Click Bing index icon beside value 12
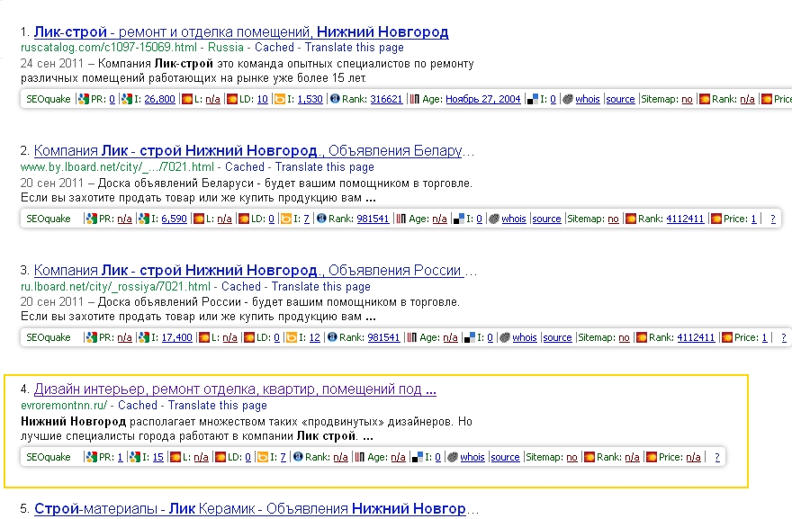The height and width of the screenshot is (519, 792). coord(291,337)
